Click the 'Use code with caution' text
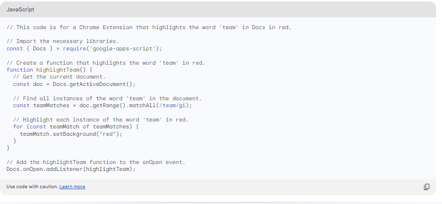Screen dimensions: 442x204 click(32, 187)
